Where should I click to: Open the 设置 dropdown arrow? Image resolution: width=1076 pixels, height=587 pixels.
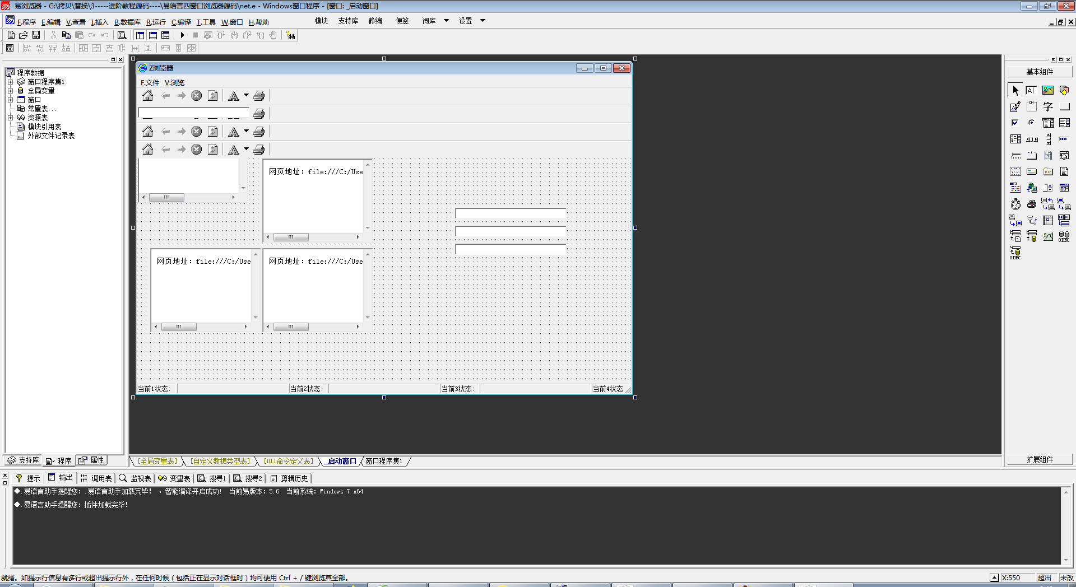point(483,21)
